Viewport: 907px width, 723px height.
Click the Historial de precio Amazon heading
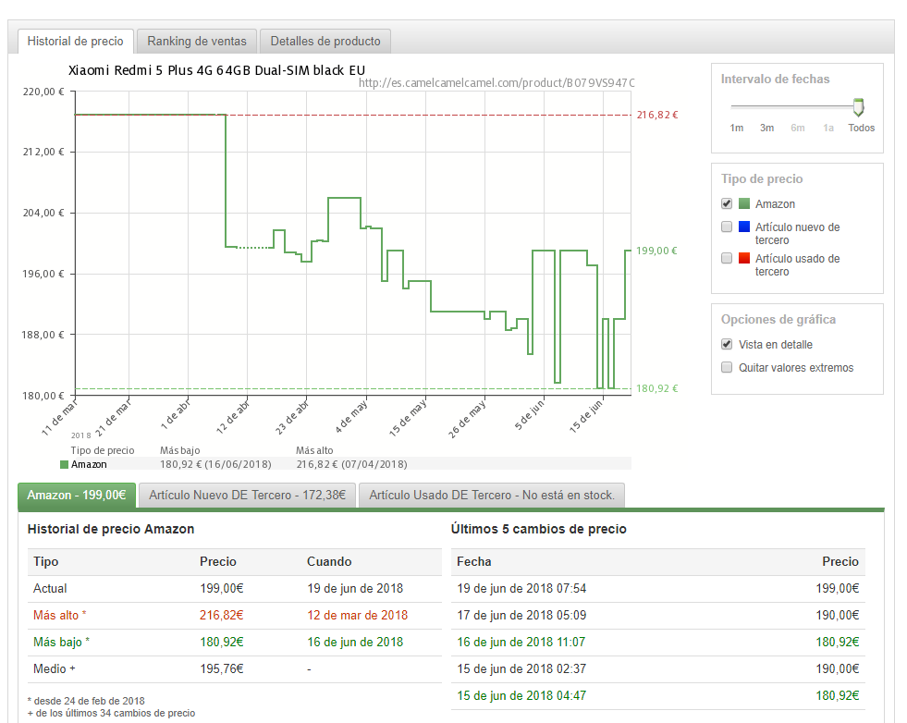111,529
